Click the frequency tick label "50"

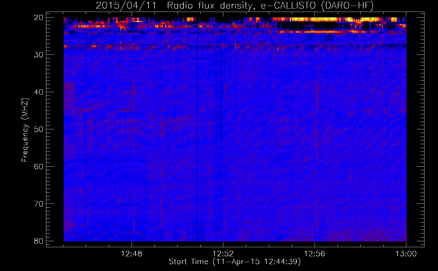coord(39,129)
